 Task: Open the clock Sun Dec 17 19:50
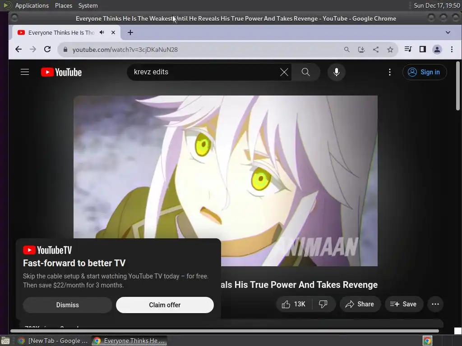tap(437, 5)
